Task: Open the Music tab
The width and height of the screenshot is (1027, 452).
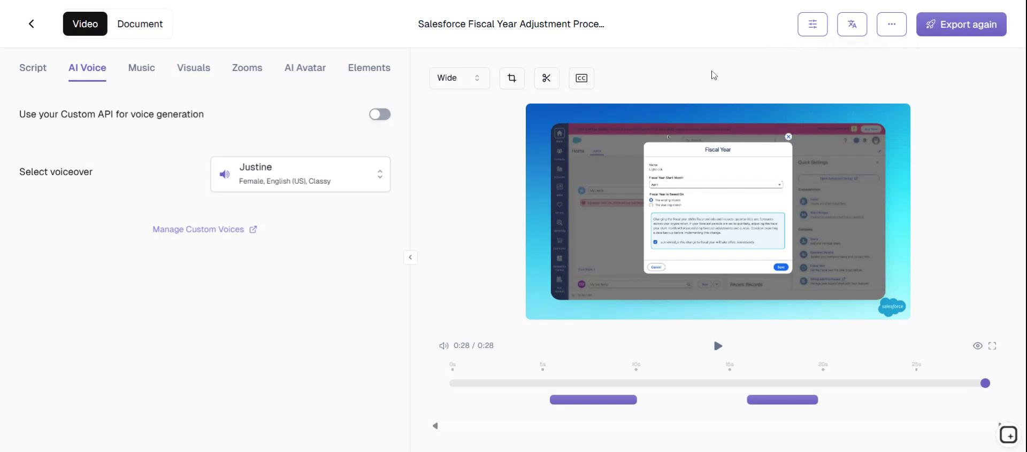Action: (x=142, y=68)
